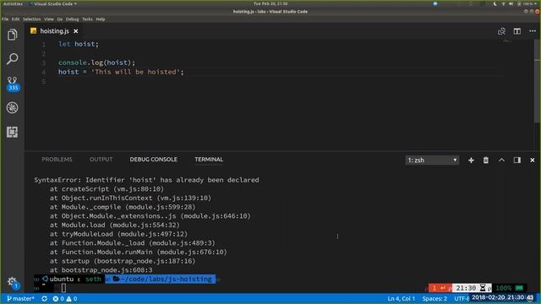Click the date and time in the top bar
This screenshot has height=304, width=541.
[x=270, y=3]
